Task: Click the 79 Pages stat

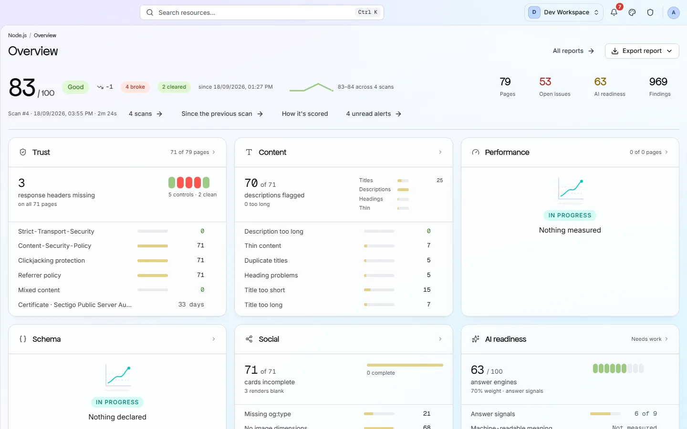Action: pyautogui.click(x=507, y=86)
